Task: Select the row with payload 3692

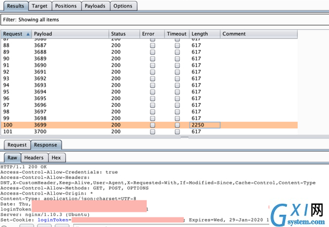Action: [x=149, y=79]
